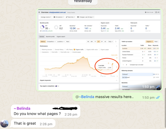This screenshot has height=129, width=166.
Task: Click the How to use help link
Action: point(149,12)
